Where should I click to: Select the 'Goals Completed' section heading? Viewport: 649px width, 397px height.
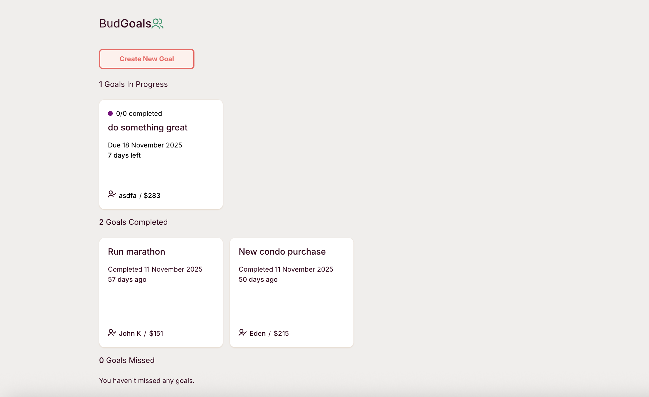133,222
